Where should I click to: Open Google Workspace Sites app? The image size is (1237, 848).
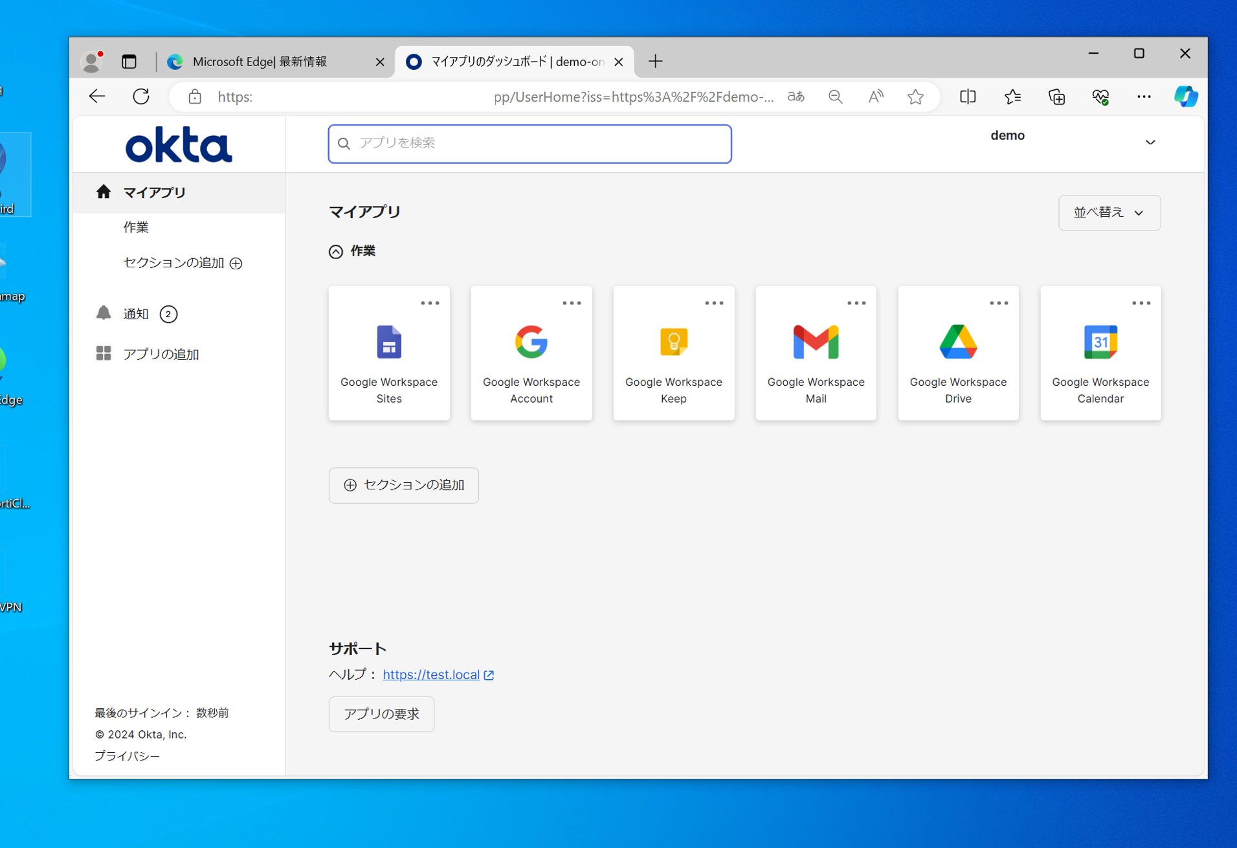click(389, 353)
